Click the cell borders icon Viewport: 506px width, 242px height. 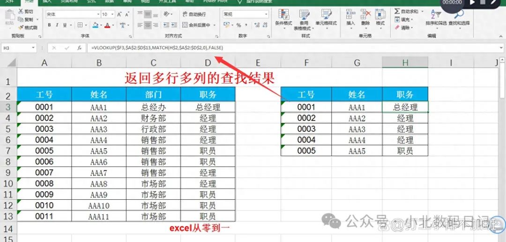point(80,25)
